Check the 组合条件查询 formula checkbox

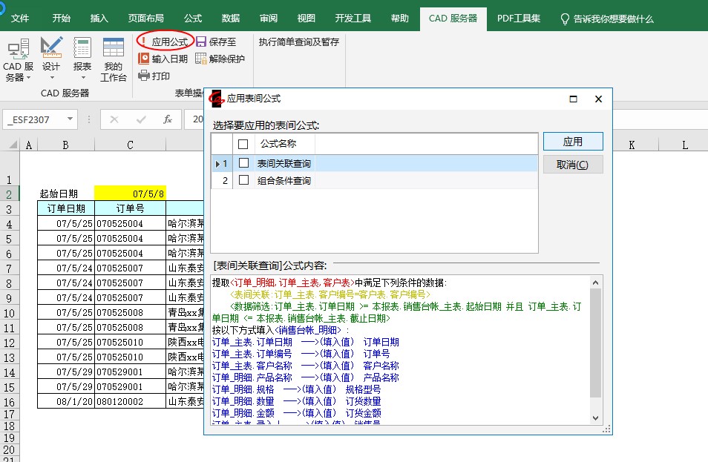tap(243, 180)
